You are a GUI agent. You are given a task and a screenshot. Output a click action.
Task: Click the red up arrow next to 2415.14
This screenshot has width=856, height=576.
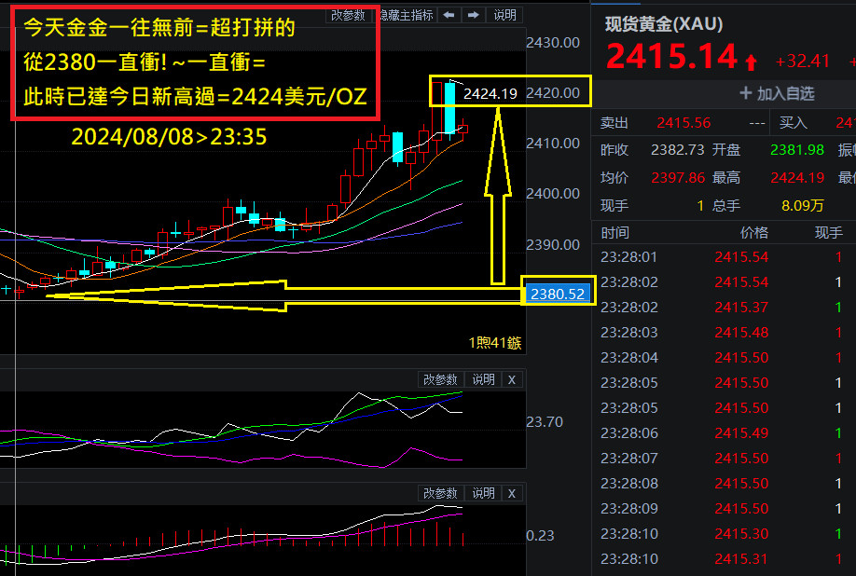click(752, 62)
